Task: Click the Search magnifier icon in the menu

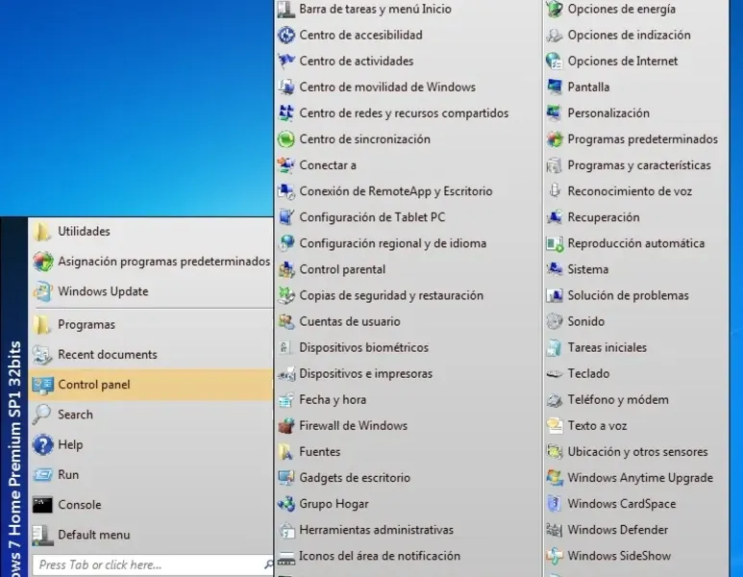Action: (42, 414)
